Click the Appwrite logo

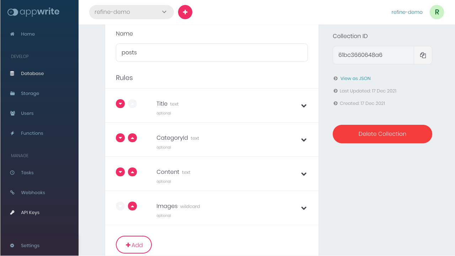(33, 12)
